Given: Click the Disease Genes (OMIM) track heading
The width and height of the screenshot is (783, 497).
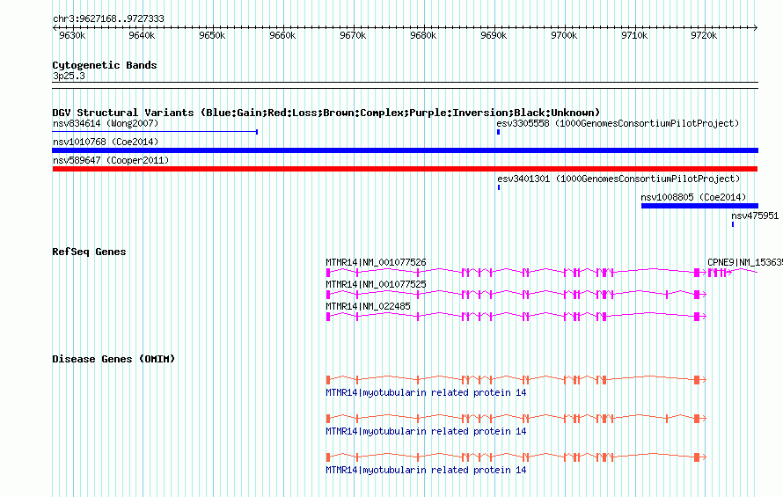Looking at the screenshot, I should pyautogui.click(x=113, y=359).
